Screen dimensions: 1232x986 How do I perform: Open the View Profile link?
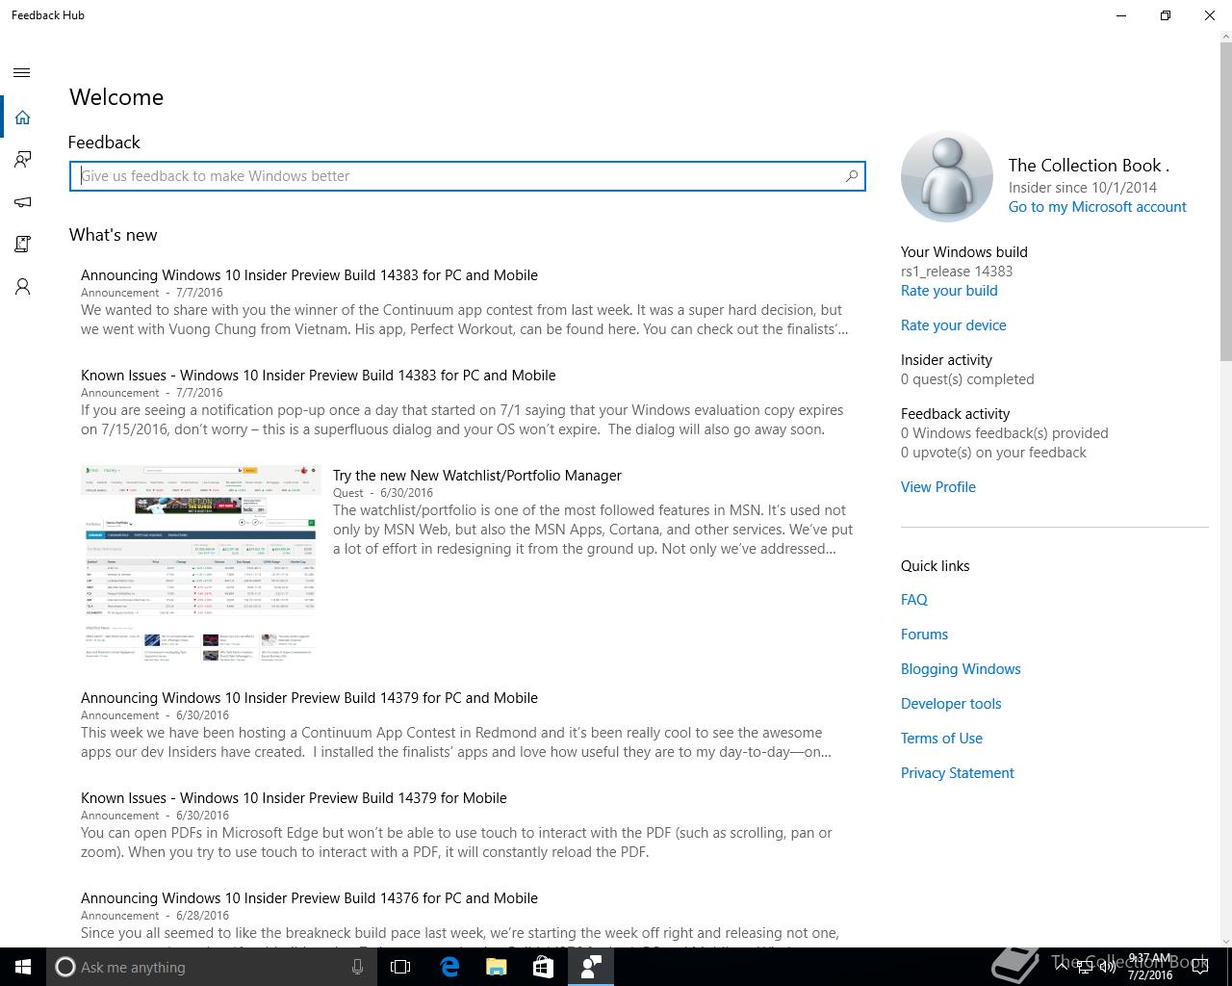click(x=938, y=487)
